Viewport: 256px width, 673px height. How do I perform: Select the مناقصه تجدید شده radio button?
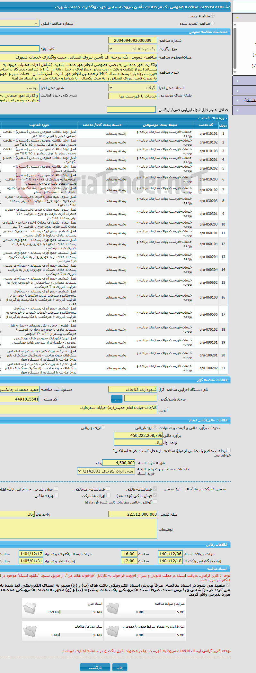click(212, 23)
